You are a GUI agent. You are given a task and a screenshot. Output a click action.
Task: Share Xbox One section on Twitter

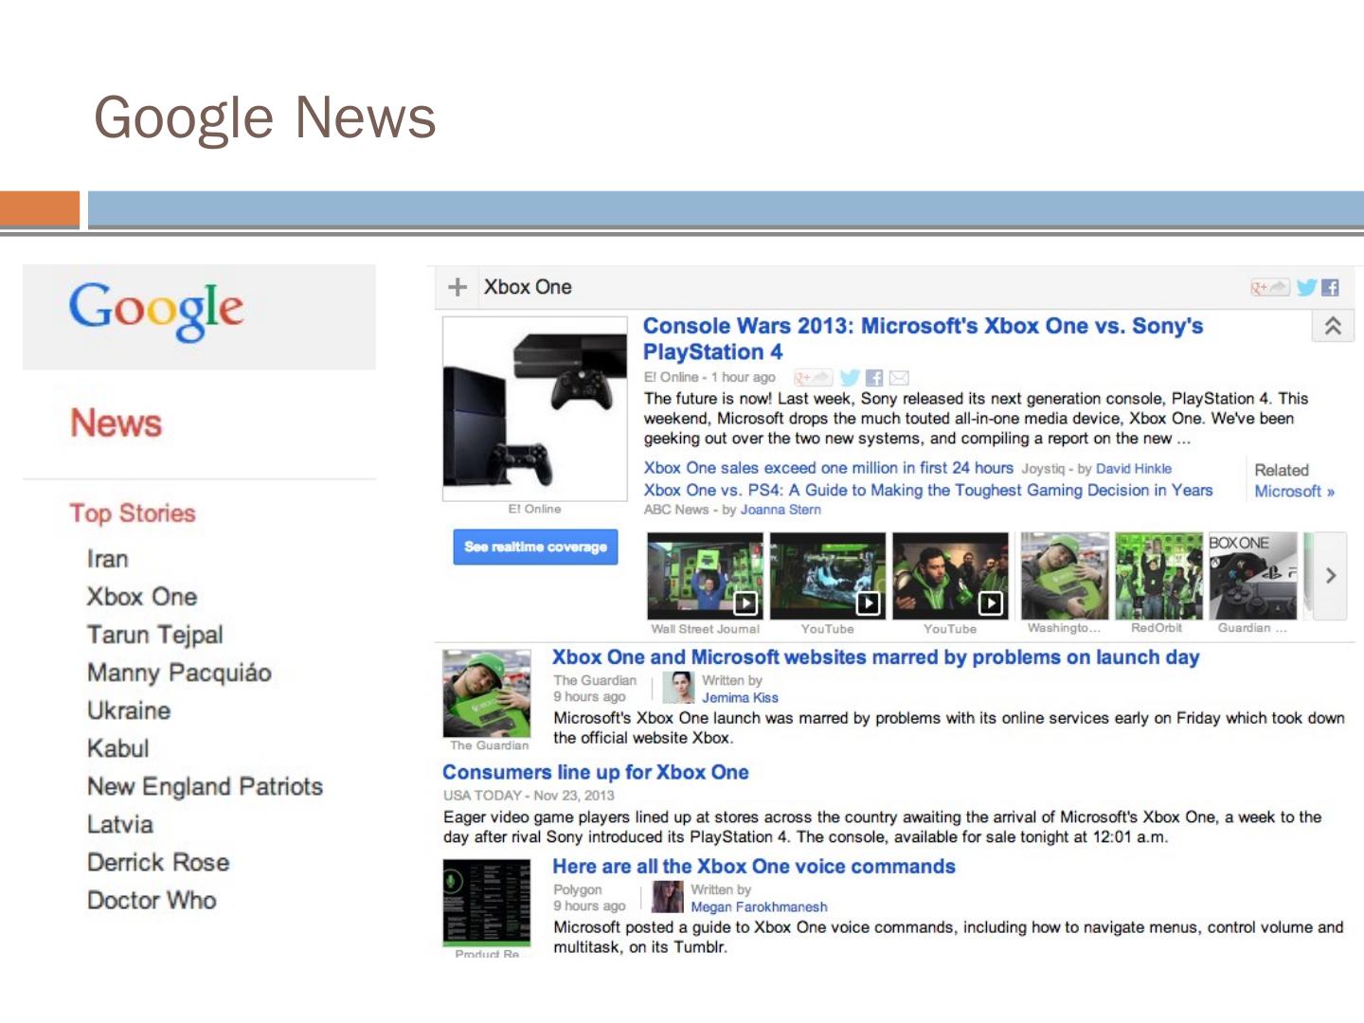(1306, 287)
